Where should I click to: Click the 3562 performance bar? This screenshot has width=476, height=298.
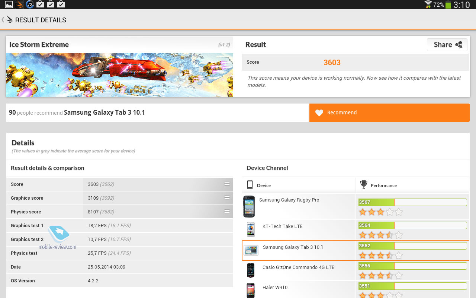click(412, 246)
